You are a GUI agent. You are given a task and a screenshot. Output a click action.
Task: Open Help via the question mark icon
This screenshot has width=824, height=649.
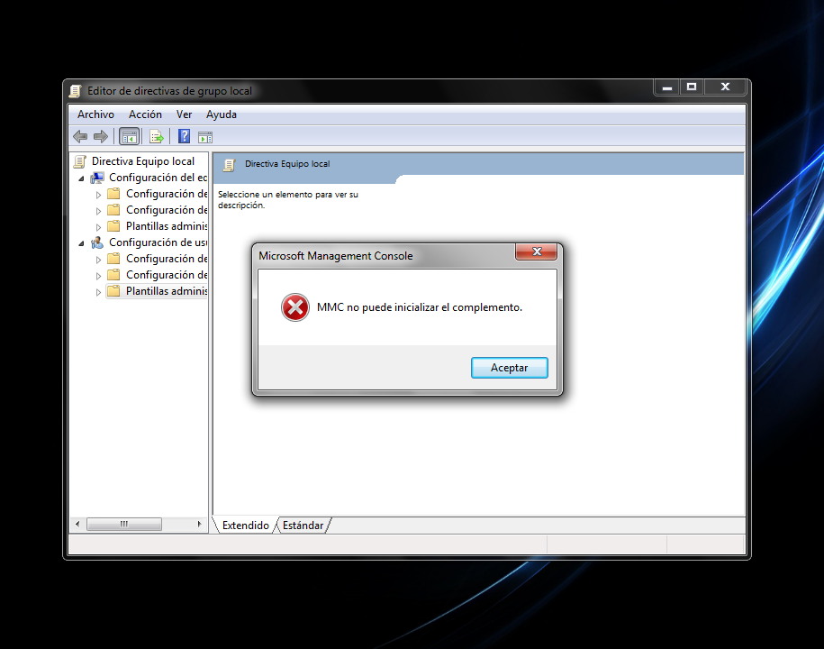coord(184,137)
